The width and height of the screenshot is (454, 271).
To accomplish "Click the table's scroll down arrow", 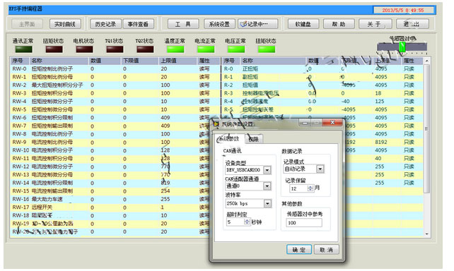I will point(427,234).
